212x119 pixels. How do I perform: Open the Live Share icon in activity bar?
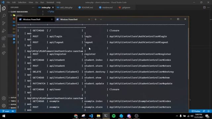4,53
